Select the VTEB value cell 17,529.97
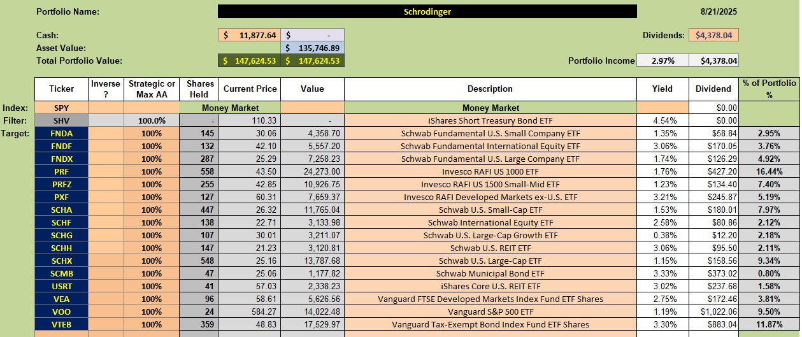Image resolution: width=802 pixels, height=337 pixels. [312, 324]
